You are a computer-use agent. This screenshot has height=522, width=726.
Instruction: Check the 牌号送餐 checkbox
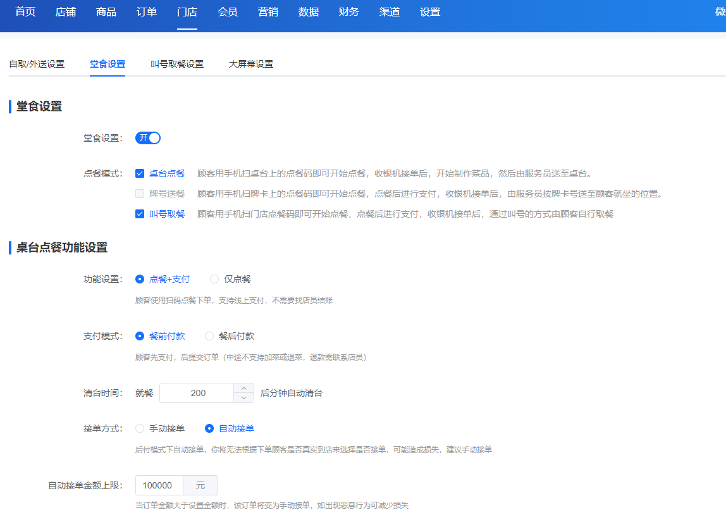pyautogui.click(x=140, y=194)
